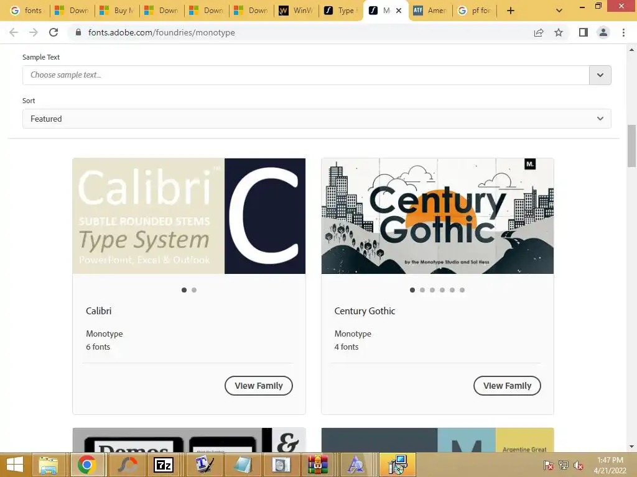Go back to previous page
This screenshot has height=477, width=637.
(14, 32)
